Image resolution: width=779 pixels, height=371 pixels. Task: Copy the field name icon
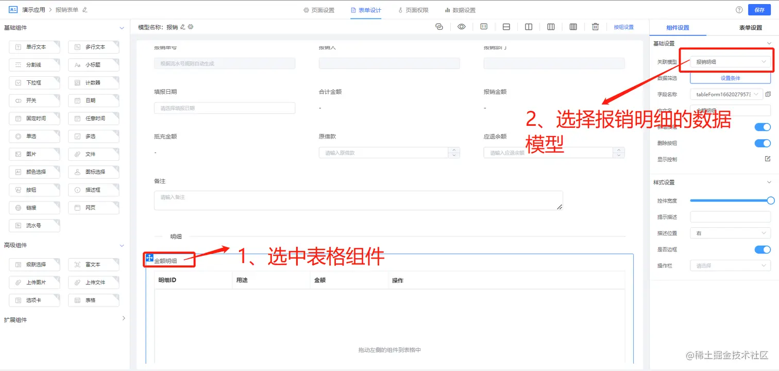tap(768, 94)
